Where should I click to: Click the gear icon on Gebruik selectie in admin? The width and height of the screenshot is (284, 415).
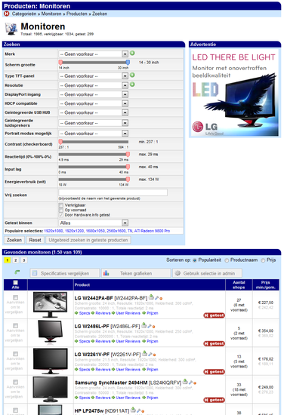177,273
